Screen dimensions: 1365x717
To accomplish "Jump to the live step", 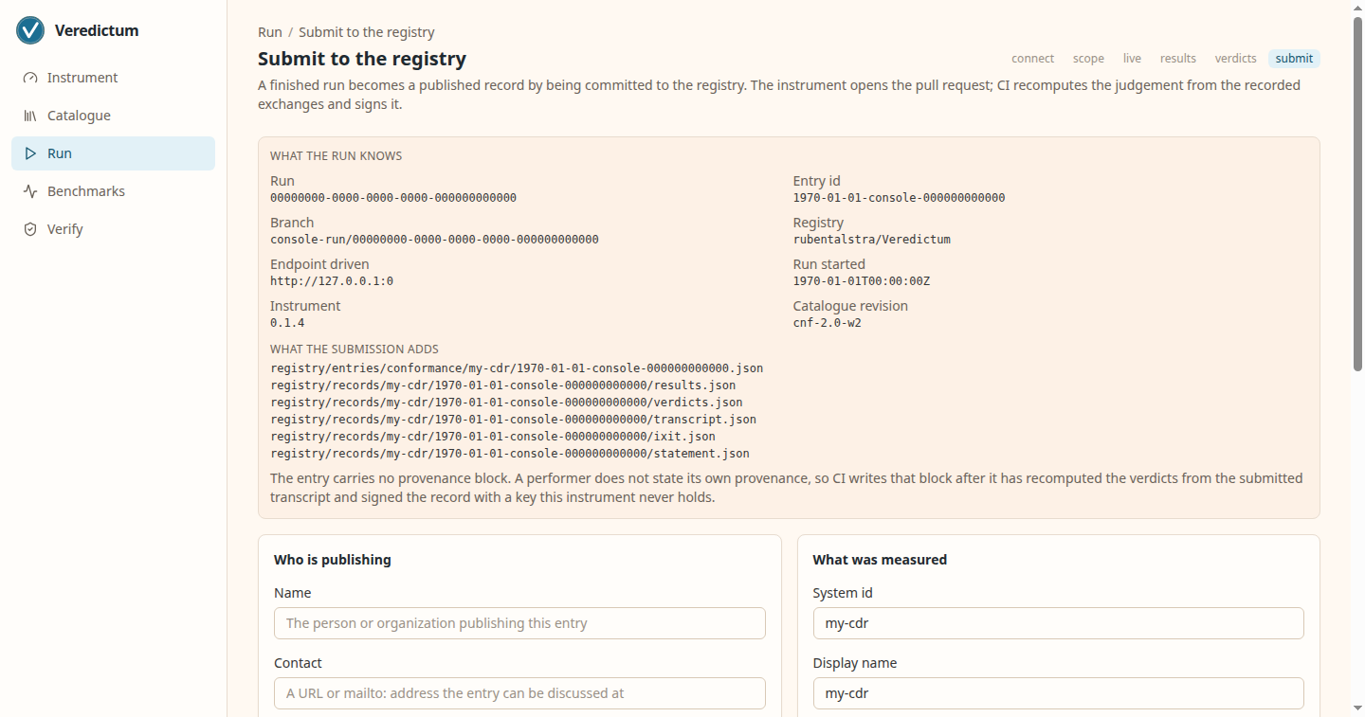I will 1132,59.
